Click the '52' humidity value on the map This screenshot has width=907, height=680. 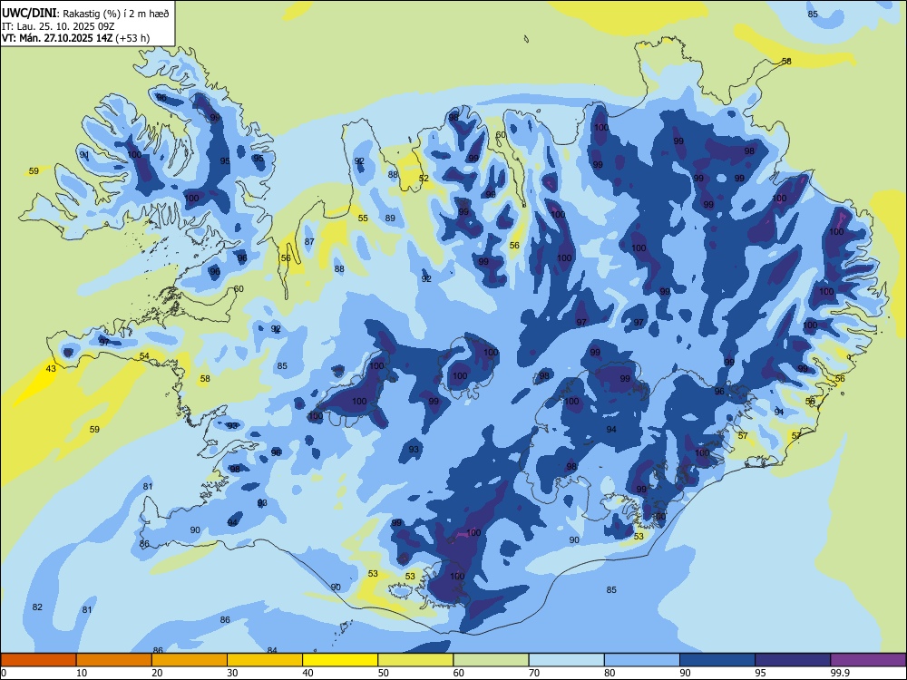[x=424, y=178]
